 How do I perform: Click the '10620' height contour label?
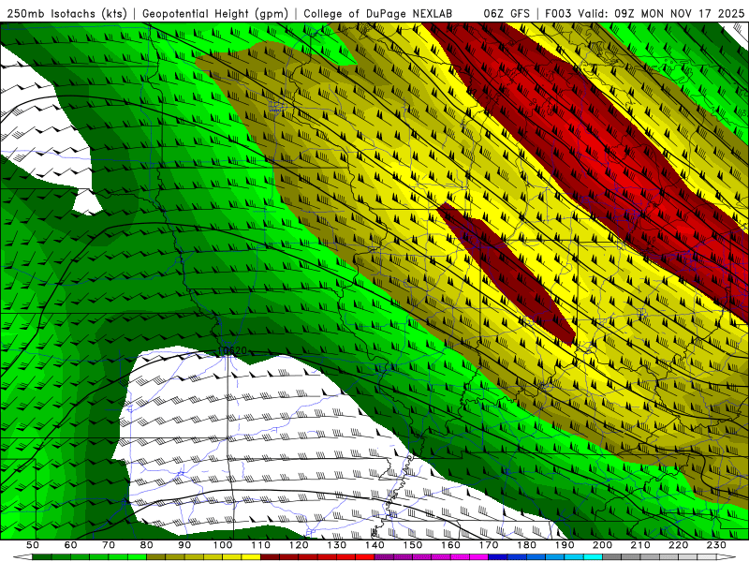(x=232, y=350)
